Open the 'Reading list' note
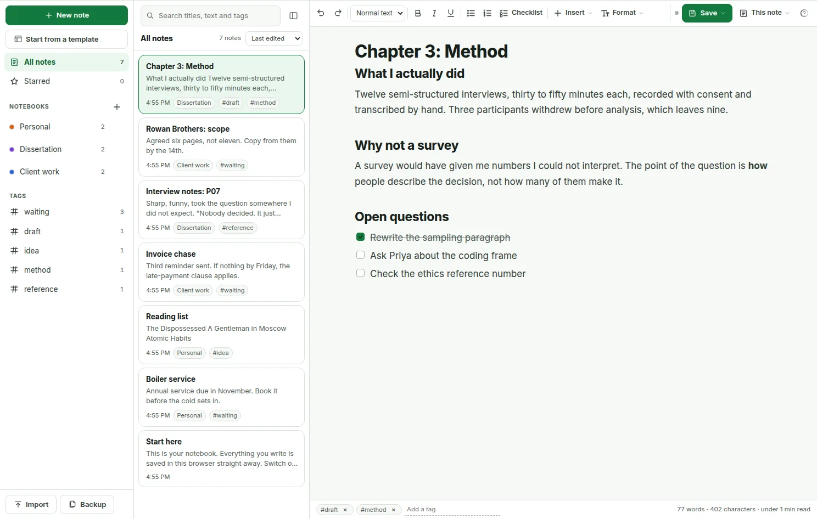 [221, 335]
